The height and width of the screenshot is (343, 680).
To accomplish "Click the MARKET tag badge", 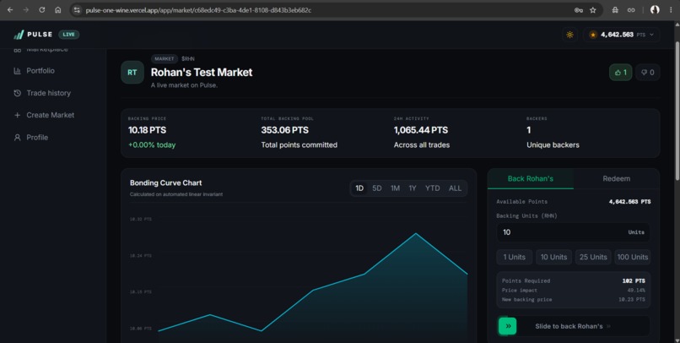I will pyautogui.click(x=165, y=58).
